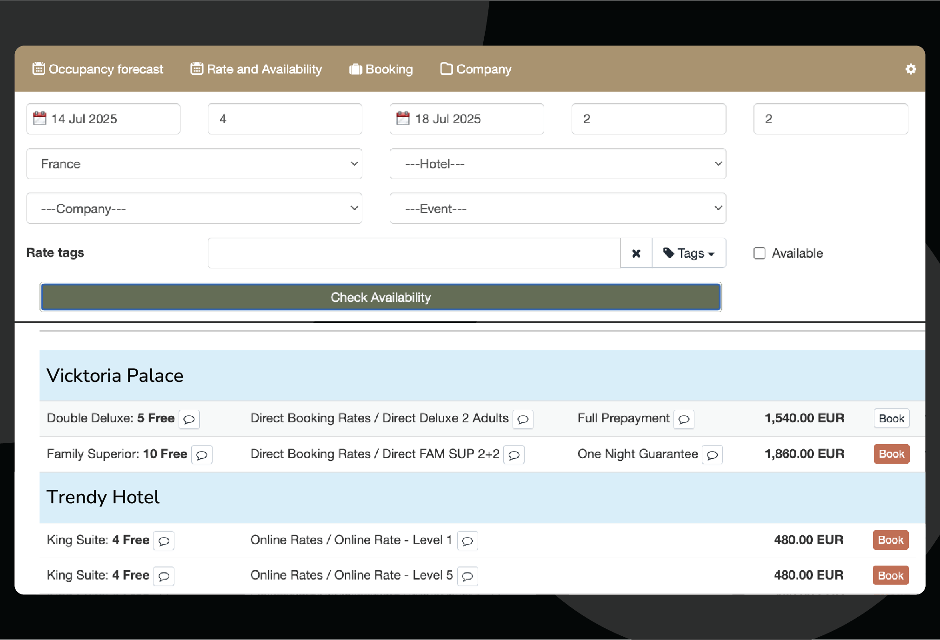Image resolution: width=940 pixels, height=640 pixels.
Task: Click comment icon beside Online Rate Level 1
Action: (x=467, y=540)
